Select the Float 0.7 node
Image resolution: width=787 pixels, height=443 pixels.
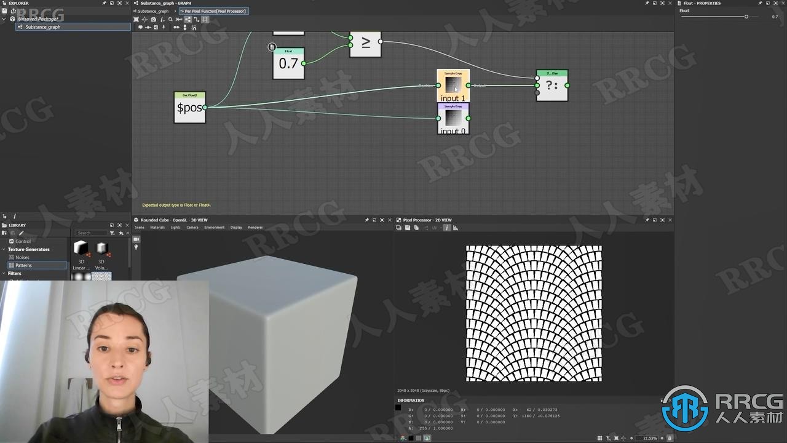[x=288, y=63]
